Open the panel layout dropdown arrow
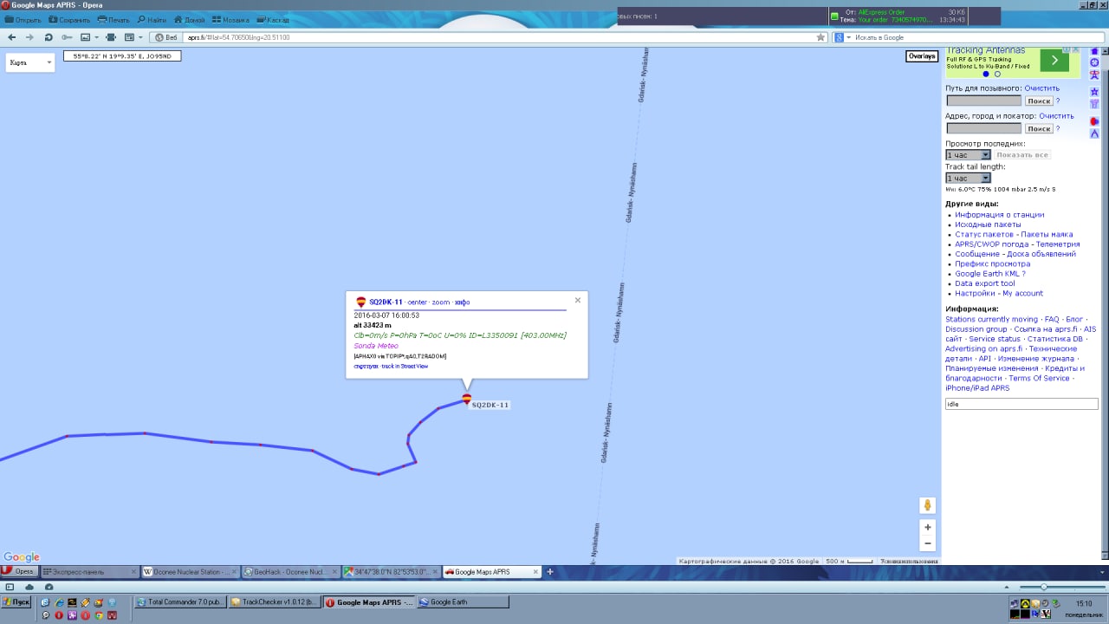The image size is (1109, 624). click(139, 37)
